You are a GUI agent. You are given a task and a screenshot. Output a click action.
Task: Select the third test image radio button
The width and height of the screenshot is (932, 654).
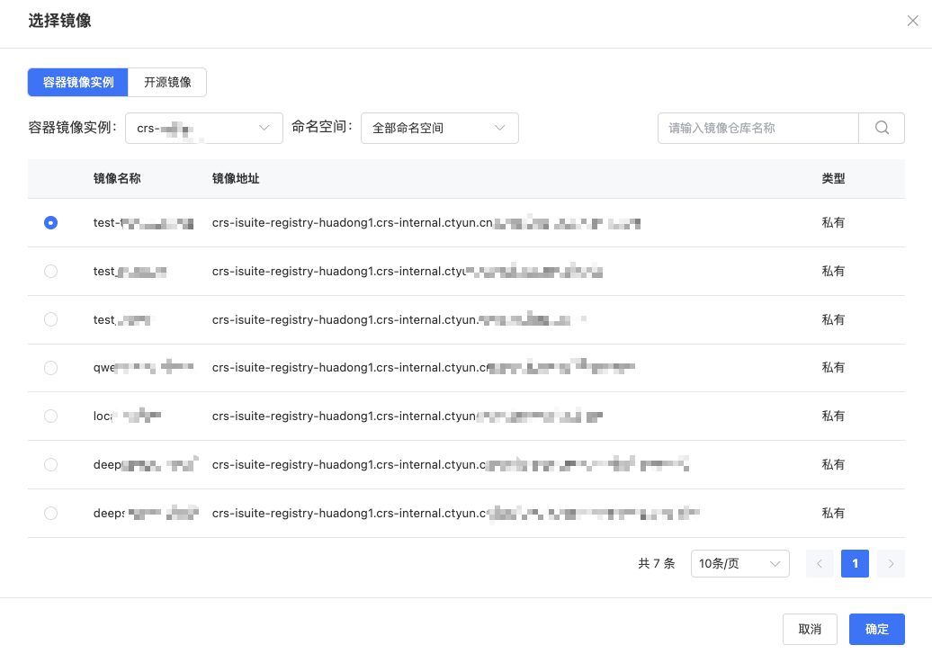[x=51, y=319]
